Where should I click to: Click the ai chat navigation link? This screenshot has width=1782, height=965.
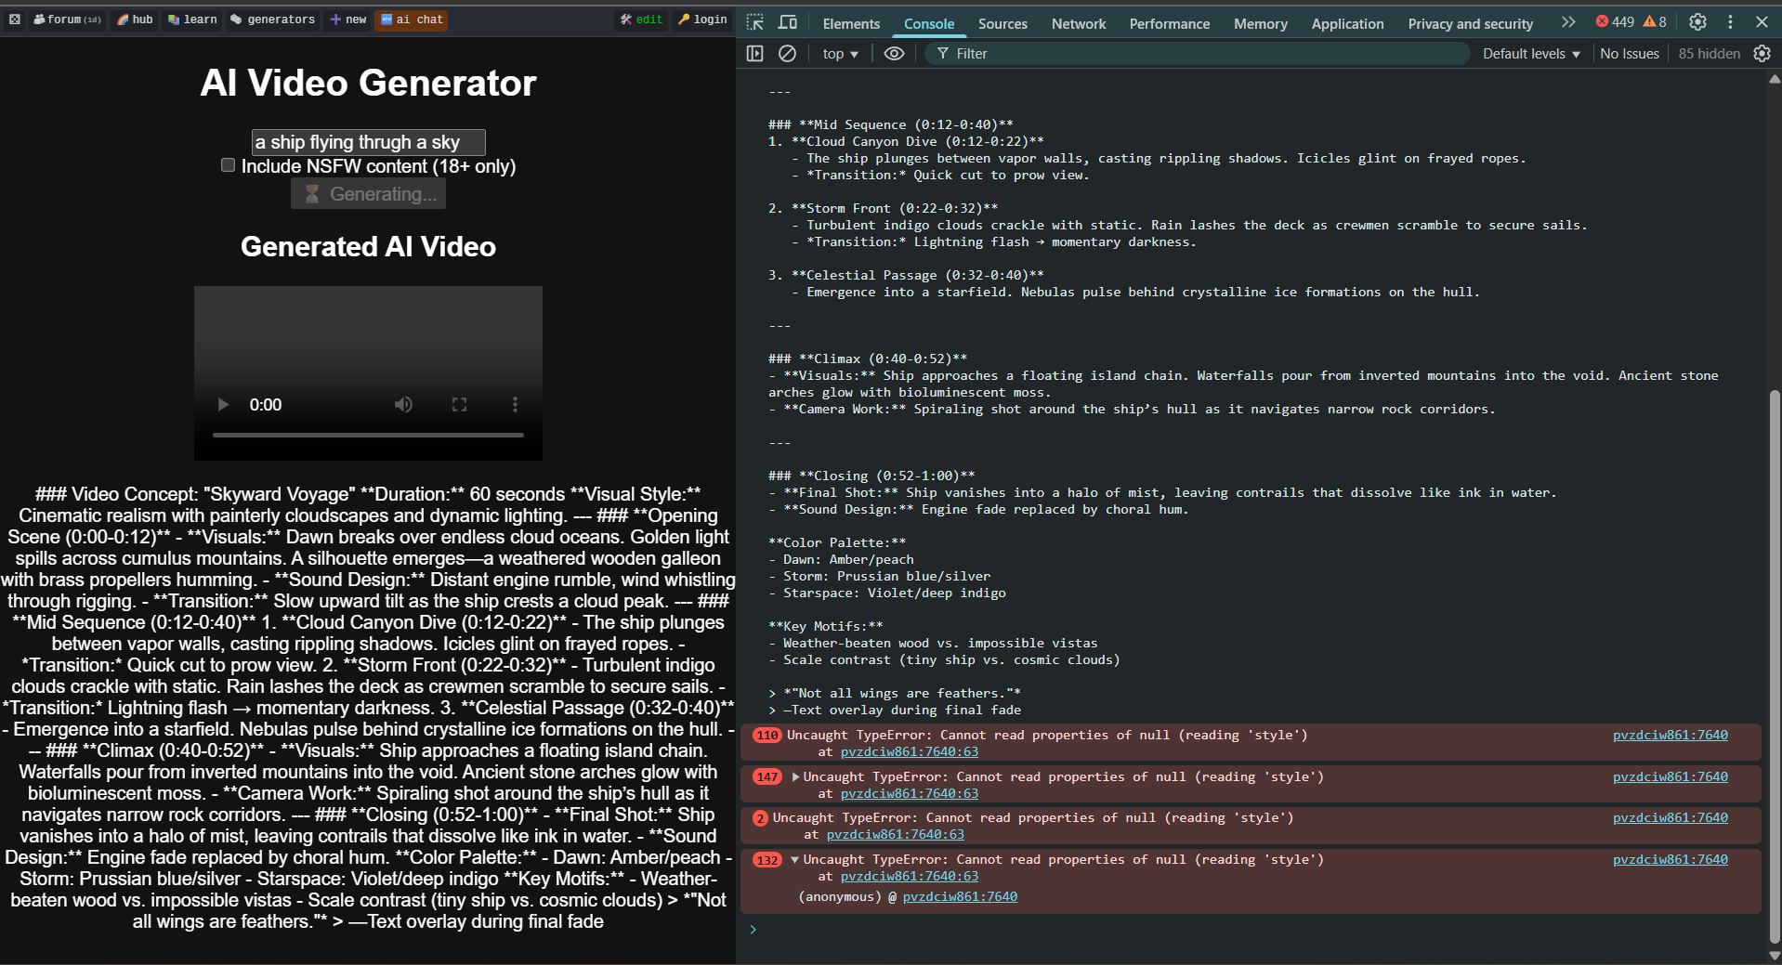pyautogui.click(x=412, y=20)
